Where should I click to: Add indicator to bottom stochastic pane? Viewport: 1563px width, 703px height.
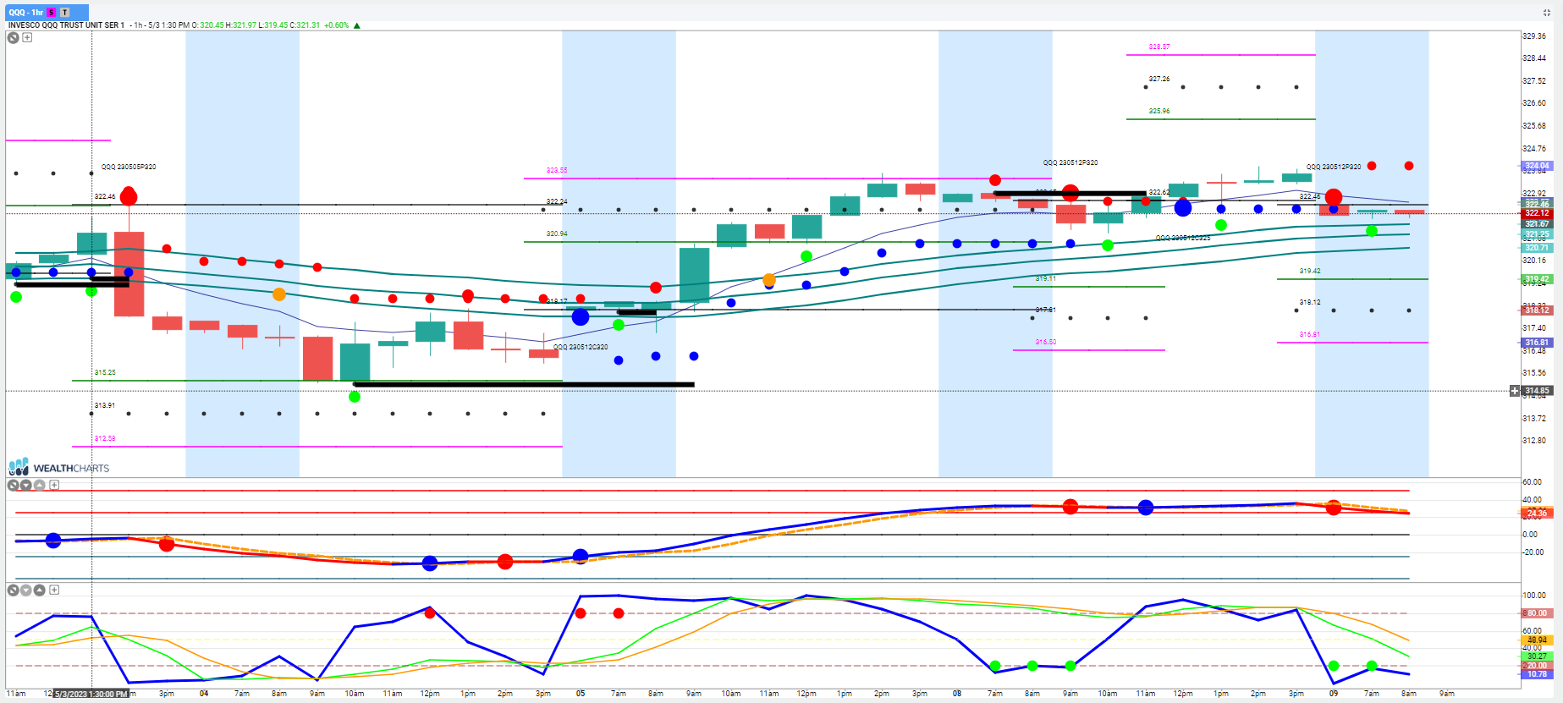[x=54, y=590]
